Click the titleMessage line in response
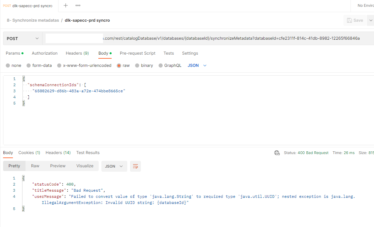374x227 pixels. 69,190
